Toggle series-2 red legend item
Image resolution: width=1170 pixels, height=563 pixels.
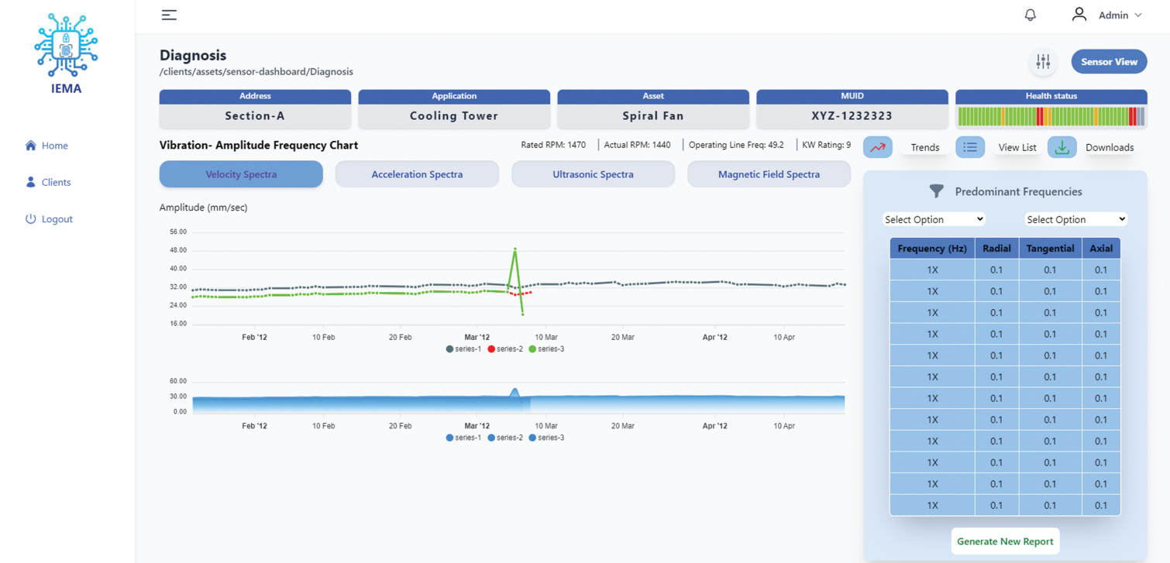tap(505, 349)
